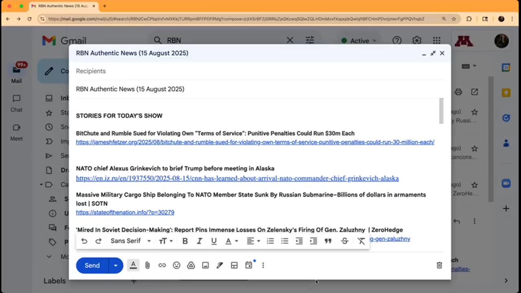Insert a link using the chain icon
Viewport: 521px width, 293px height.
click(x=162, y=265)
